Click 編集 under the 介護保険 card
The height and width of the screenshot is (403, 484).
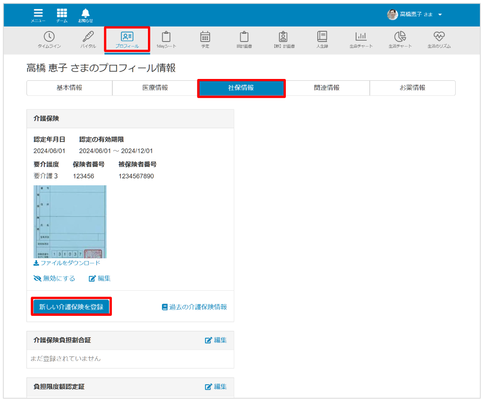100,278
